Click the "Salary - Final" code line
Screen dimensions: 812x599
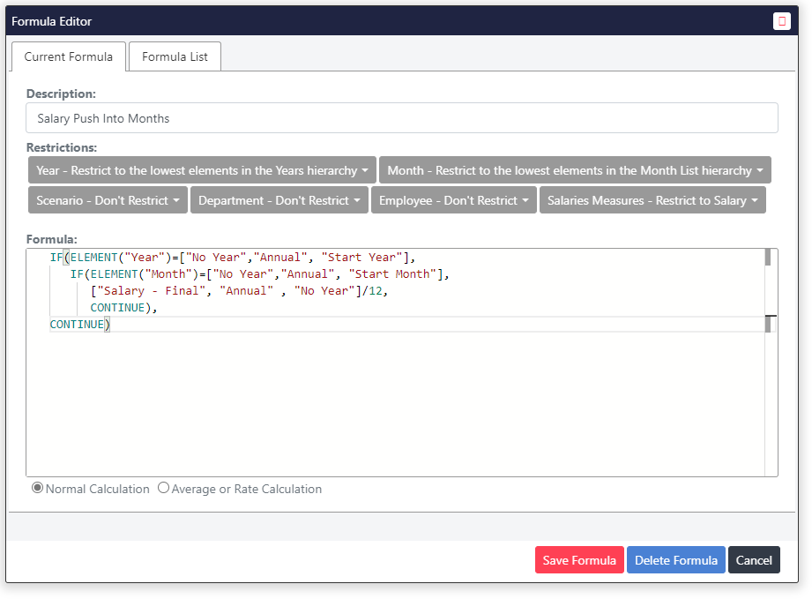(238, 290)
